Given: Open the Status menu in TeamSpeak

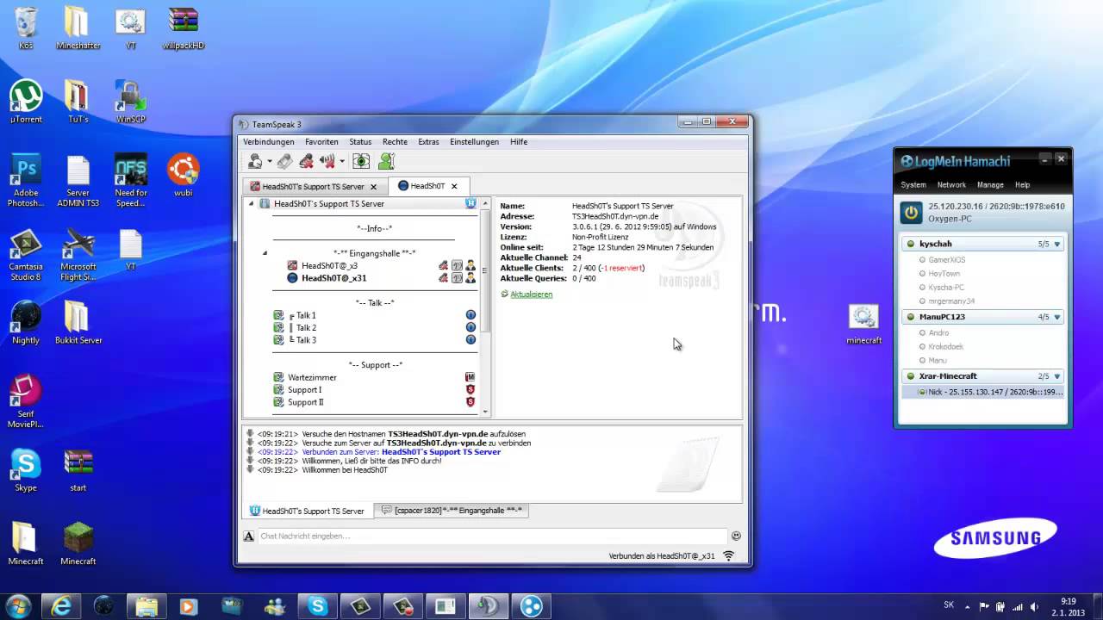Looking at the screenshot, I should pyautogui.click(x=360, y=141).
